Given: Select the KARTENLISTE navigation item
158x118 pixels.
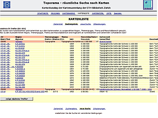Looking at the screenshot, I should click(x=83, y=13).
